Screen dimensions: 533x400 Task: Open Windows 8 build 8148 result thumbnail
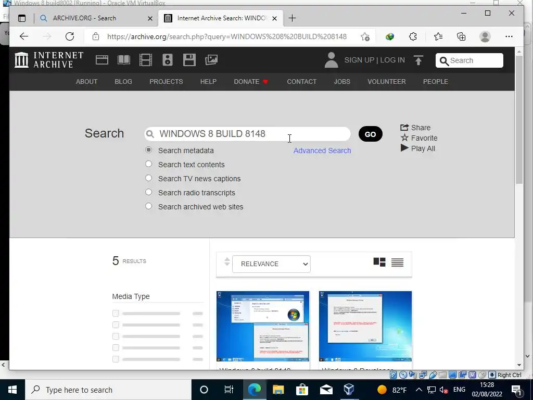pos(263,326)
